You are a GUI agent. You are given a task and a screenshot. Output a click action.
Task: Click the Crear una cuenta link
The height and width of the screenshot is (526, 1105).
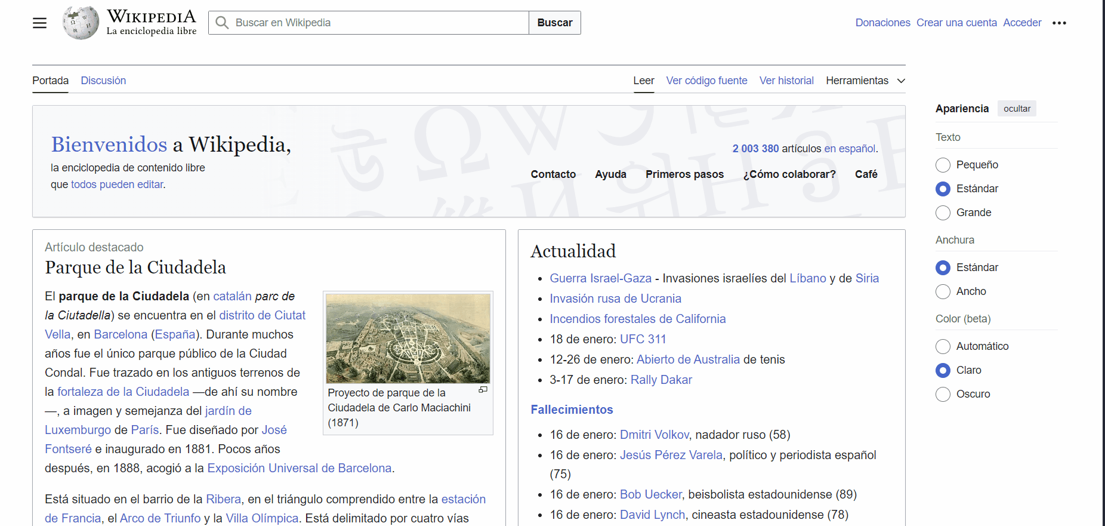[956, 23]
